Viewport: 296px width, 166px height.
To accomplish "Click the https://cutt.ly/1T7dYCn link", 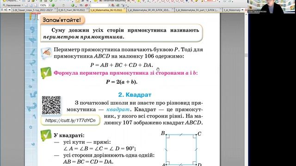I will coord(70,120).
